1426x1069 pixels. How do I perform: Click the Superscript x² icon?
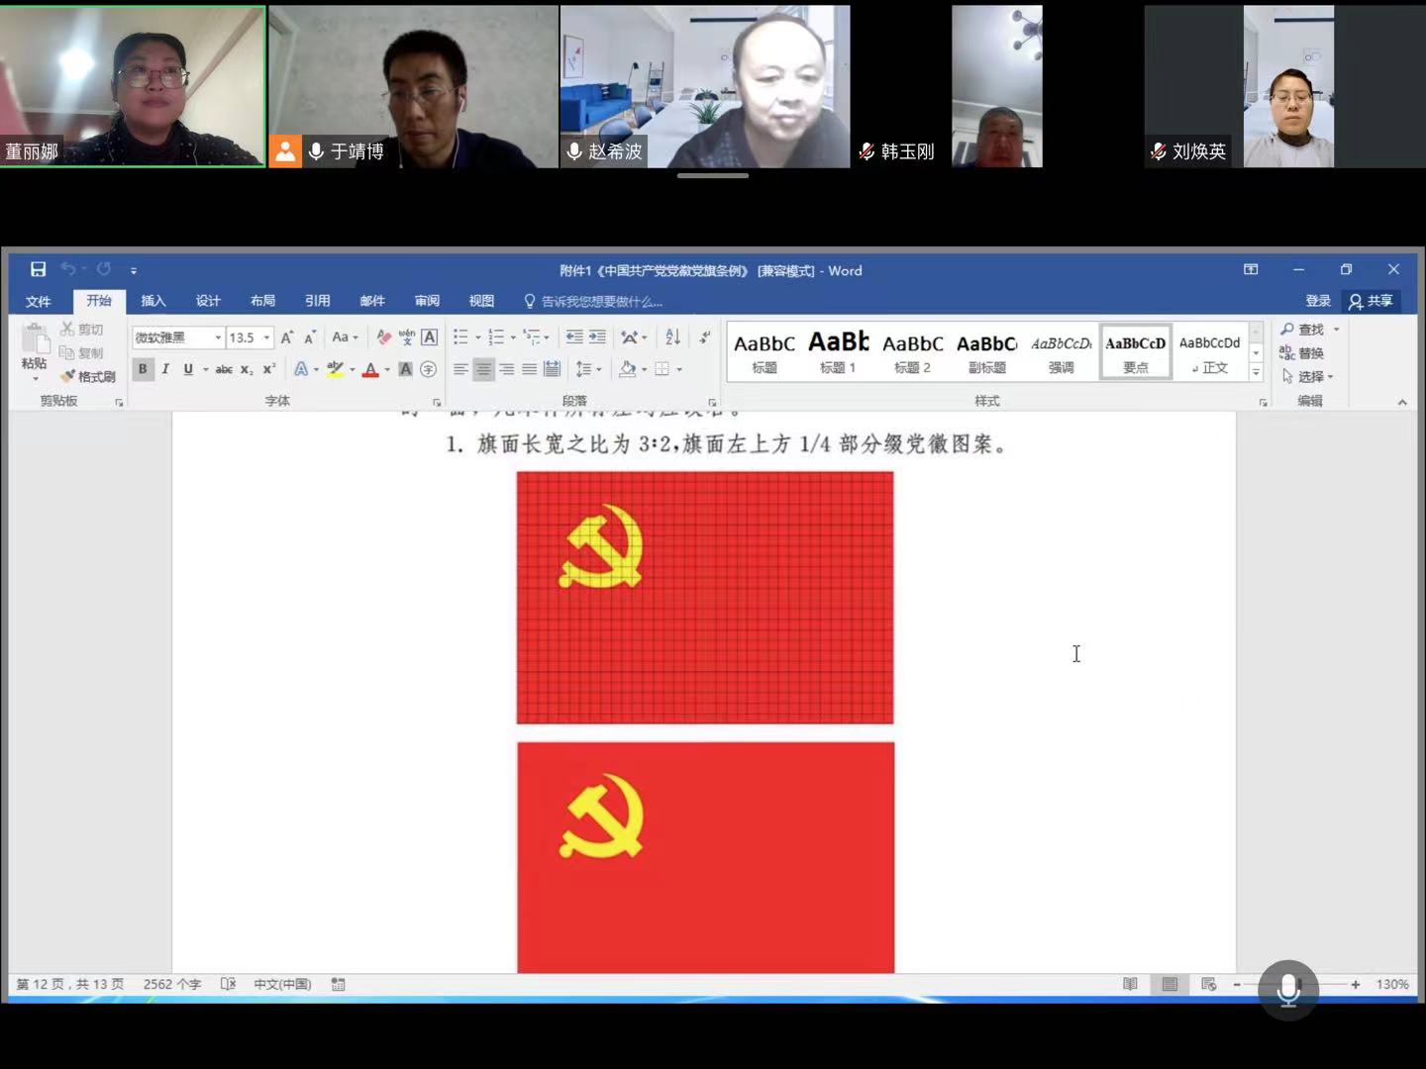tap(269, 369)
